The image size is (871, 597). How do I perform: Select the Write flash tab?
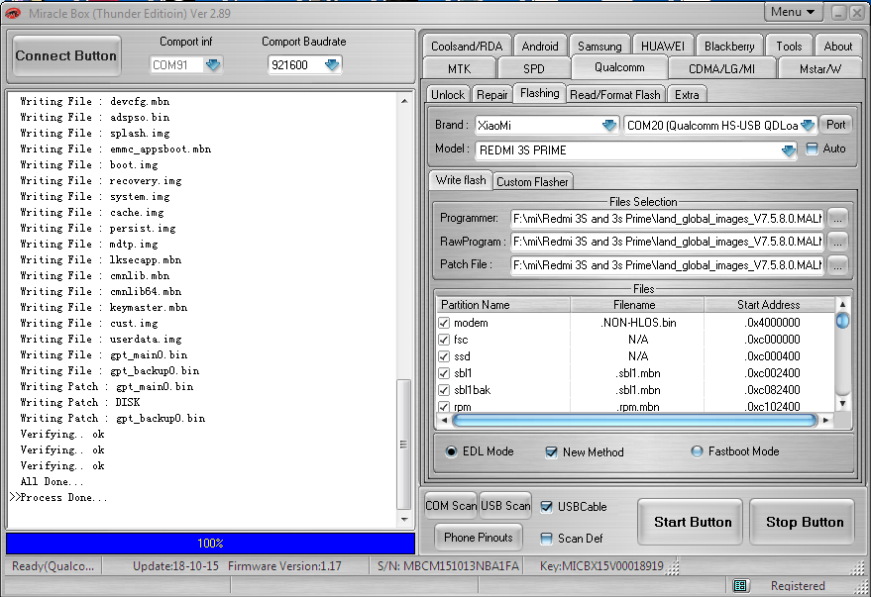[461, 180]
